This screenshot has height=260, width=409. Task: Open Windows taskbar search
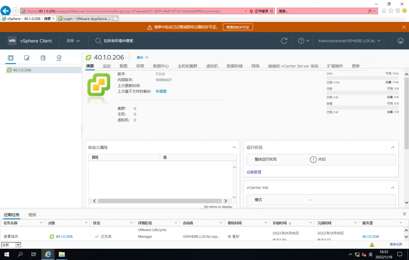click(20, 254)
